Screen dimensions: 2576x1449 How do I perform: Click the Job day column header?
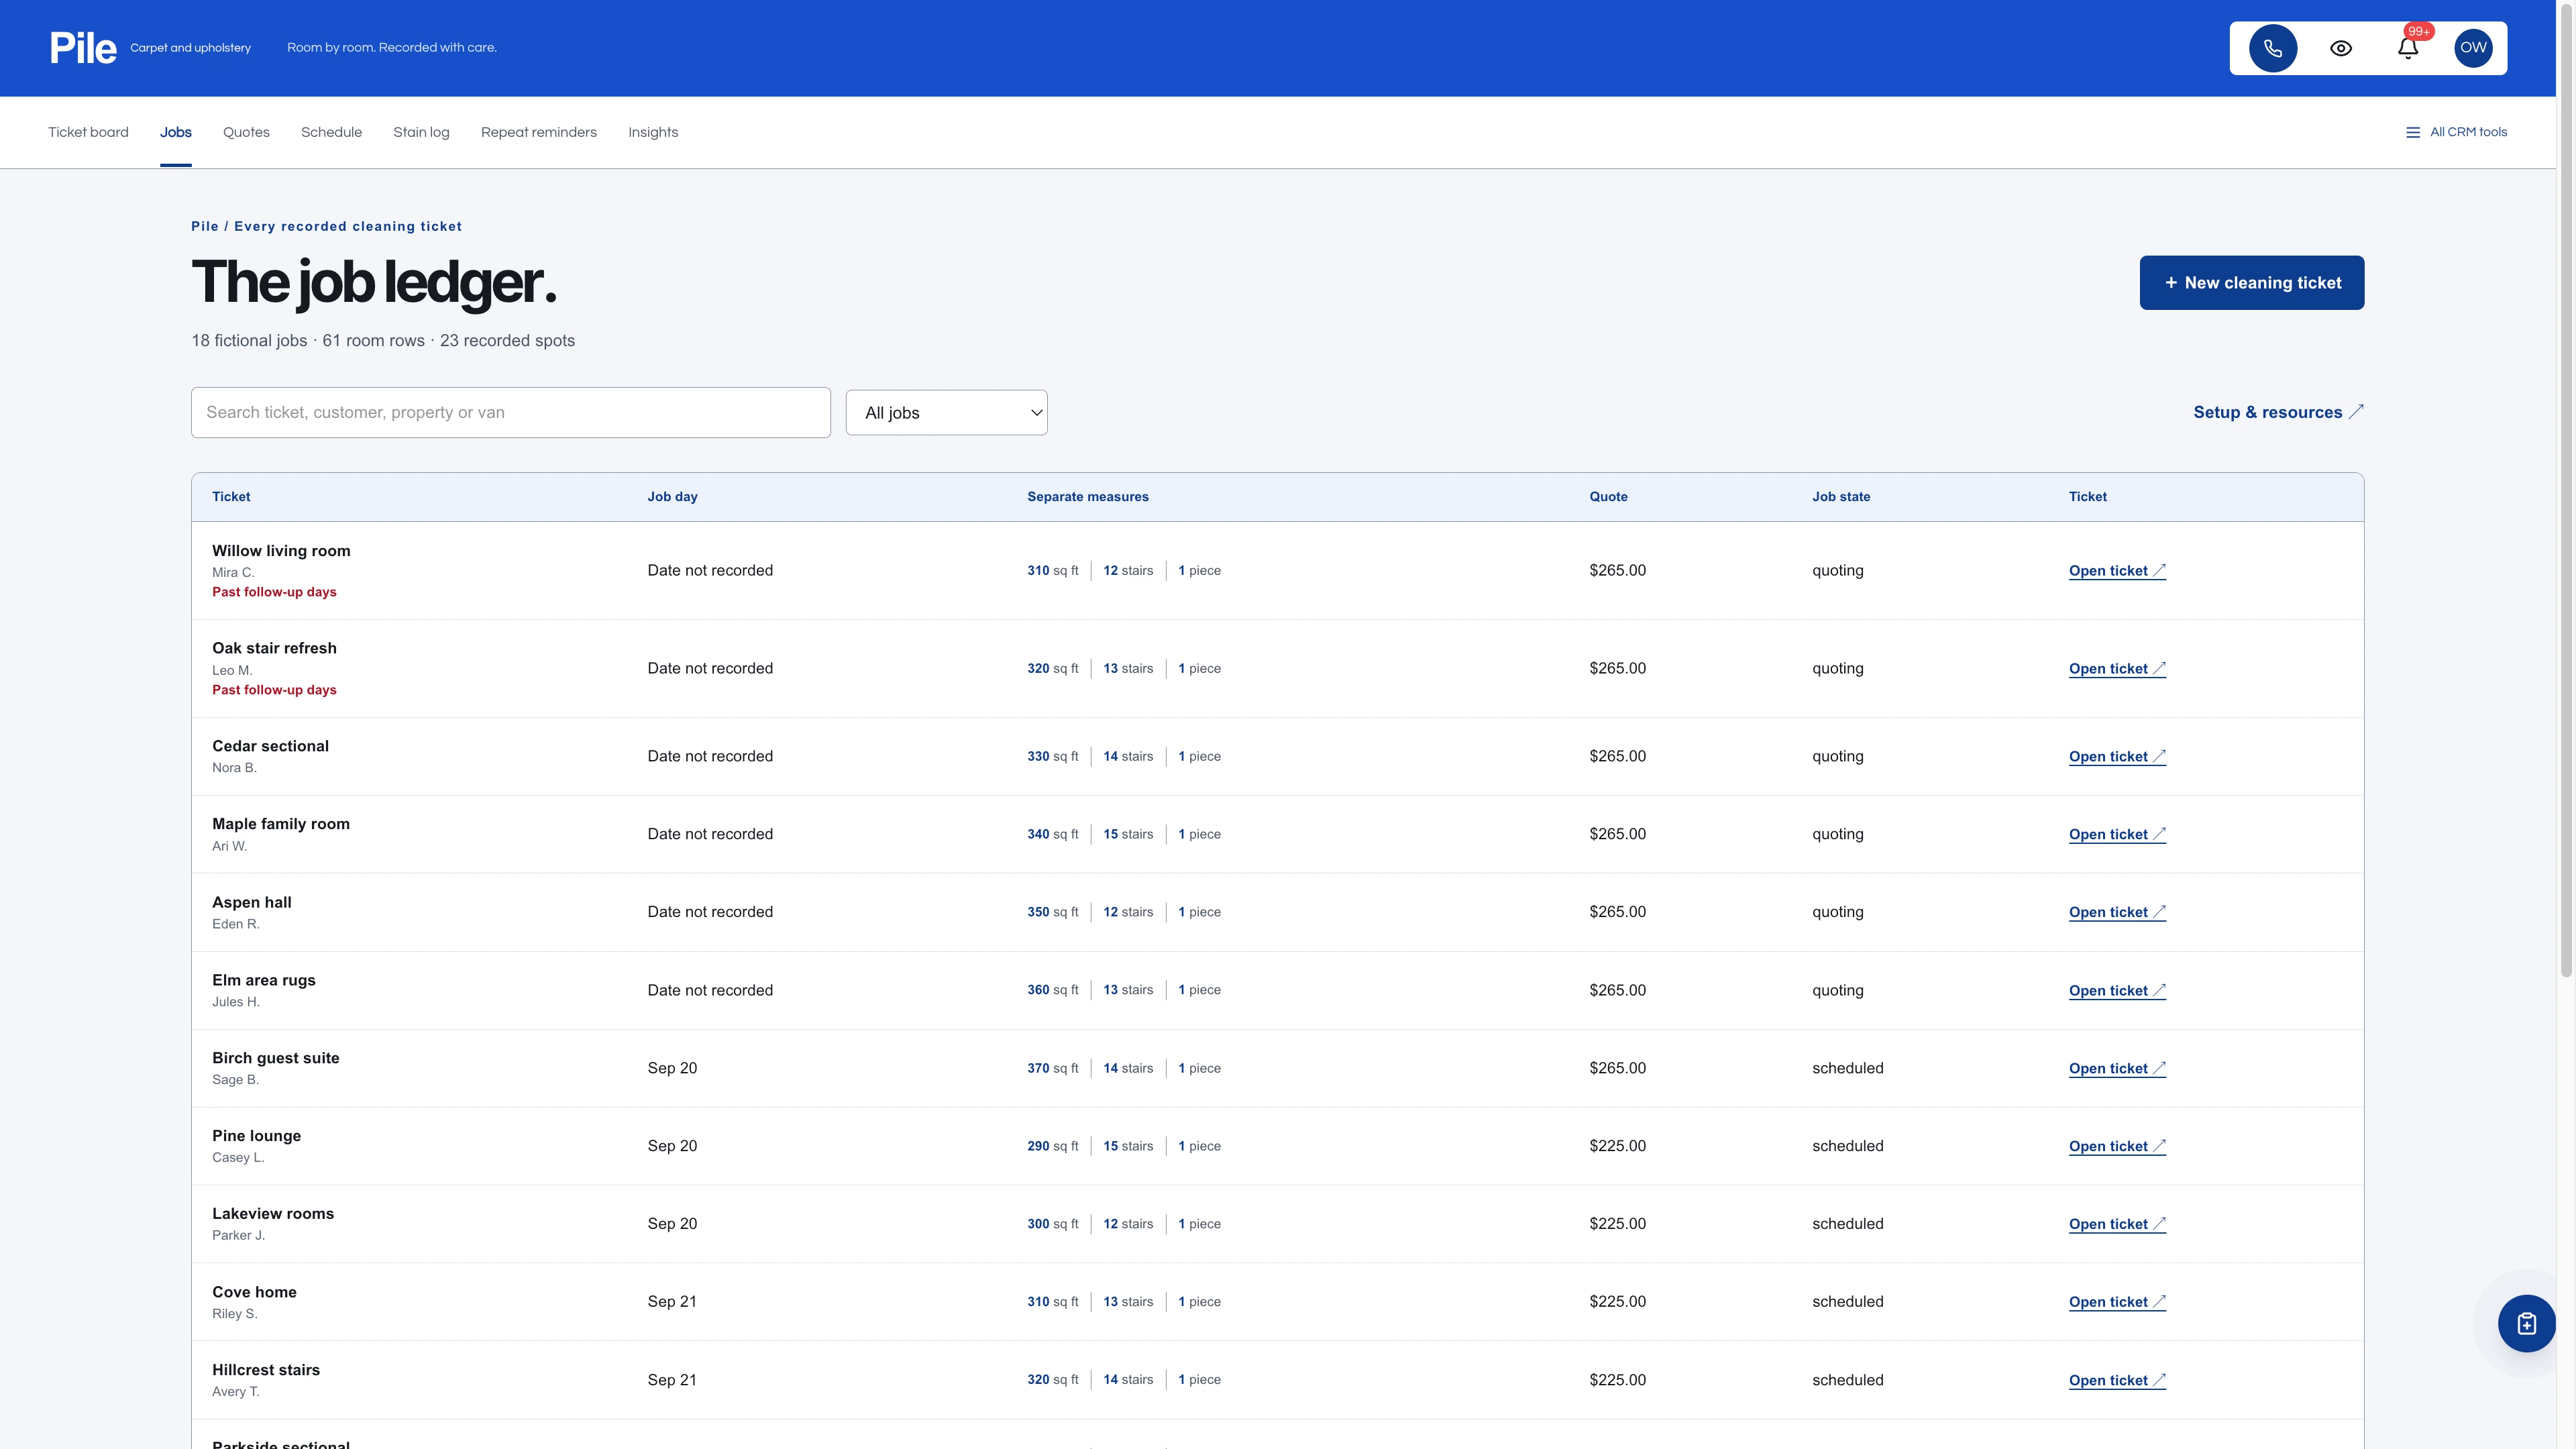(x=672, y=497)
